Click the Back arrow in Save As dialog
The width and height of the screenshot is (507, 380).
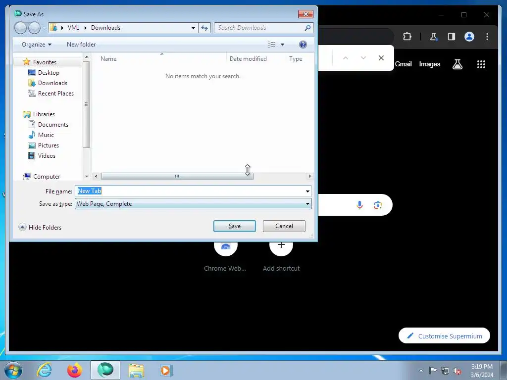pyautogui.click(x=20, y=28)
